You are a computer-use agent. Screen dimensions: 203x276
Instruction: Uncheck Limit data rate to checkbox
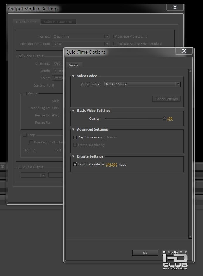(x=75, y=164)
